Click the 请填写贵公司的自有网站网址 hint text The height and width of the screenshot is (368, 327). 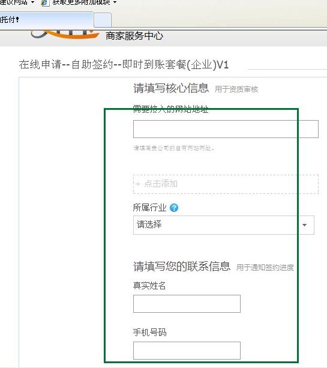173,148
